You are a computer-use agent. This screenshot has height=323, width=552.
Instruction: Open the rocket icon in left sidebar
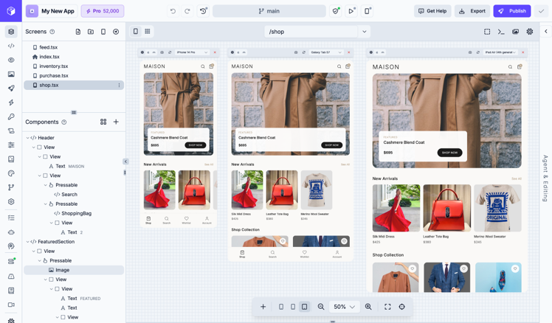(11, 88)
